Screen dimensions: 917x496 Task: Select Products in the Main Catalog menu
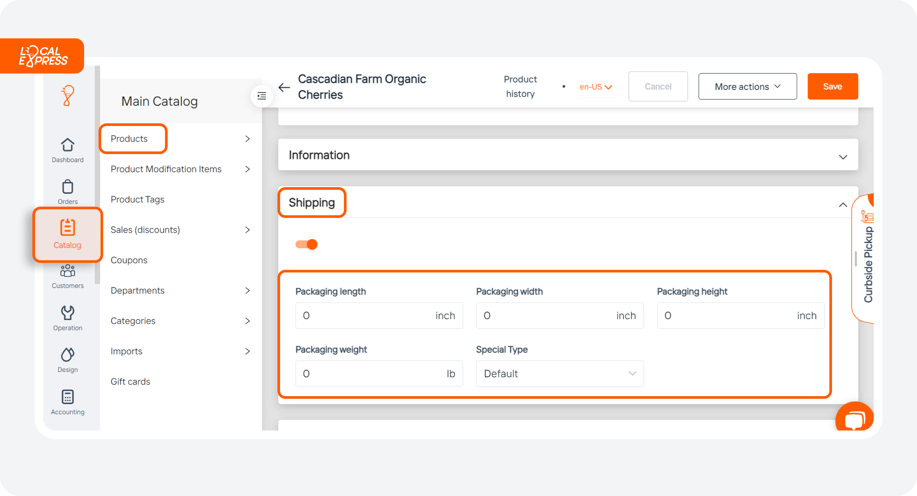pyautogui.click(x=129, y=139)
